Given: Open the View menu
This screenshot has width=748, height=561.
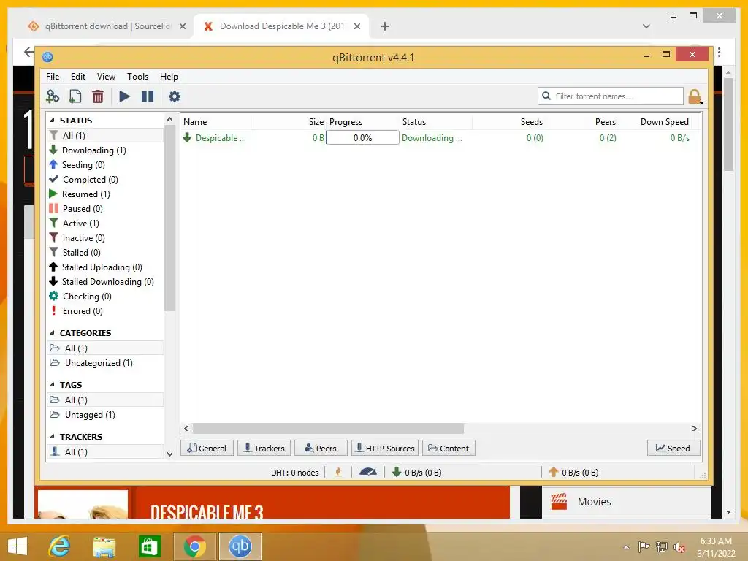Looking at the screenshot, I should 106,77.
